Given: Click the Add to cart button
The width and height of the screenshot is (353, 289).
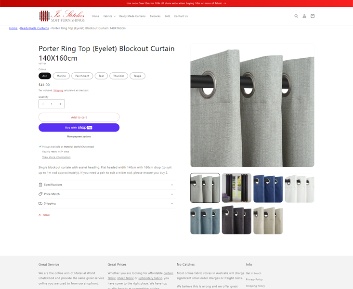Looking at the screenshot, I should tap(79, 118).
